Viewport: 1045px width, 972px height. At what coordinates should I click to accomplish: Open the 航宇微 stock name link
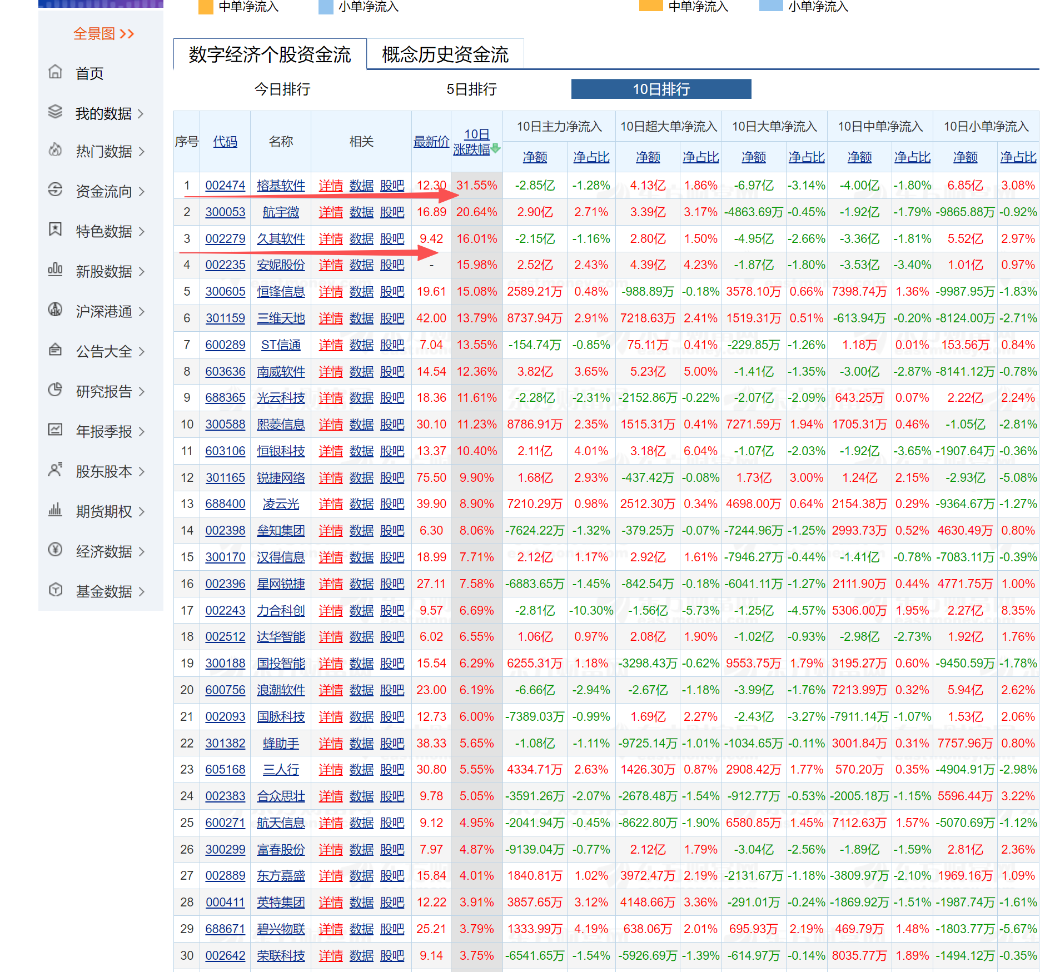tap(281, 212)
